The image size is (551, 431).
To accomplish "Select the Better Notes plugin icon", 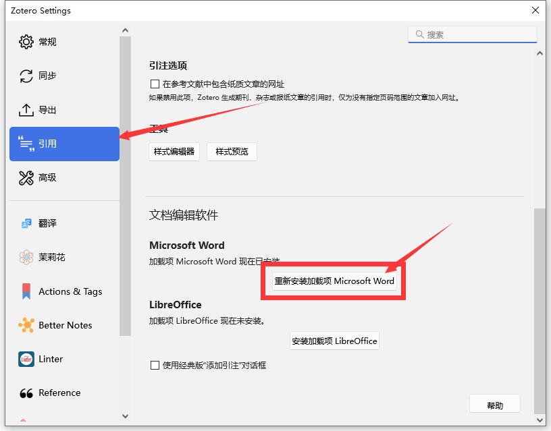I will [x=26, y=325].
